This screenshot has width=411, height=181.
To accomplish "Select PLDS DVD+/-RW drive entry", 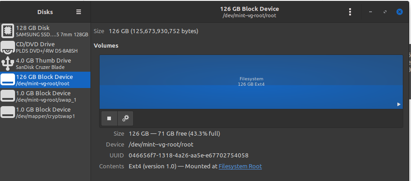I will click(x=45, y=47).
